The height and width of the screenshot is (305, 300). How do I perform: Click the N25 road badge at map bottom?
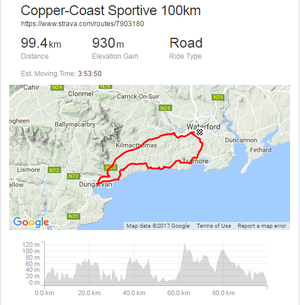pos(73,216)
